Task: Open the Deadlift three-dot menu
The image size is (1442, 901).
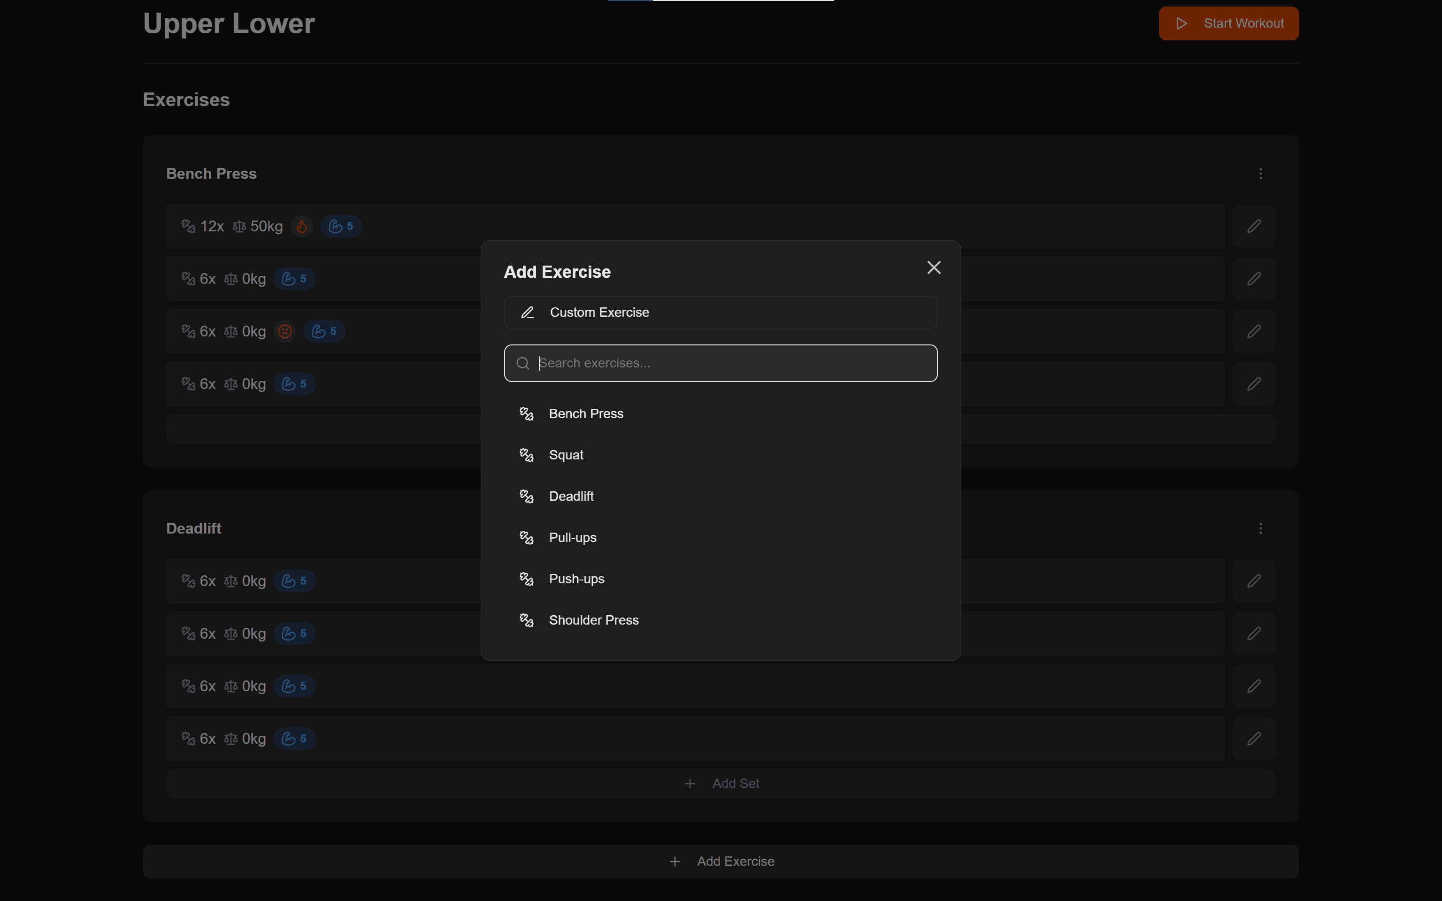Action: pos(1260,528)
